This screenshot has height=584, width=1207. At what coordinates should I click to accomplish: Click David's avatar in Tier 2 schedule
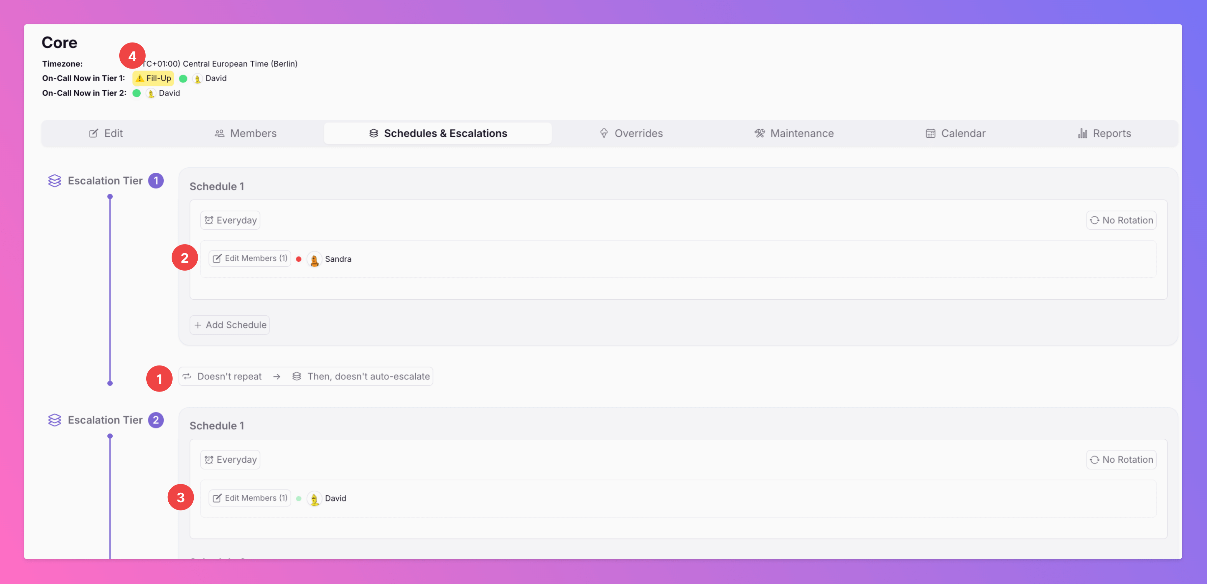(314, 499)
